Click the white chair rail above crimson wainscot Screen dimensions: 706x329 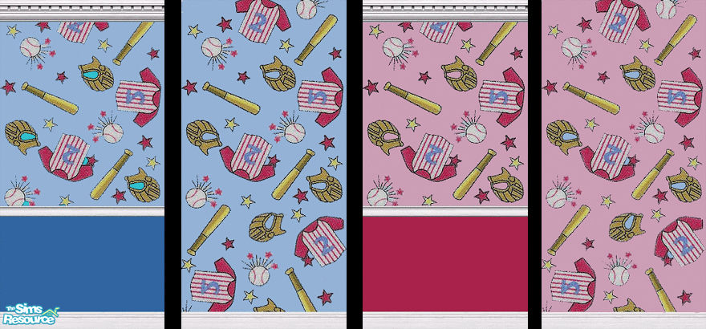(x=445, y=213)
